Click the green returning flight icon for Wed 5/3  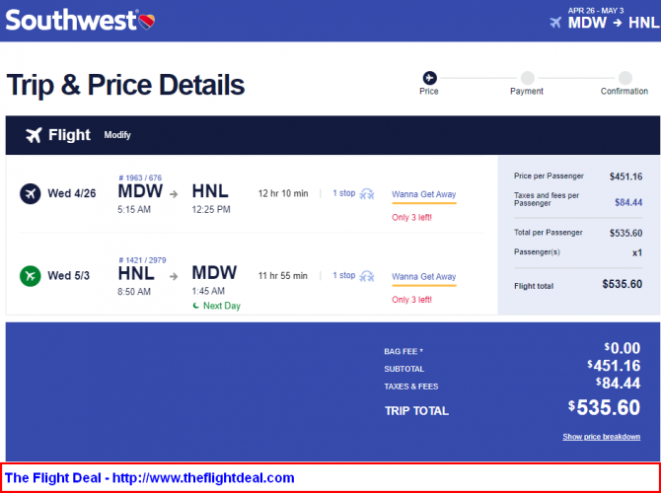pyautogui.click(x=31, y=276)
